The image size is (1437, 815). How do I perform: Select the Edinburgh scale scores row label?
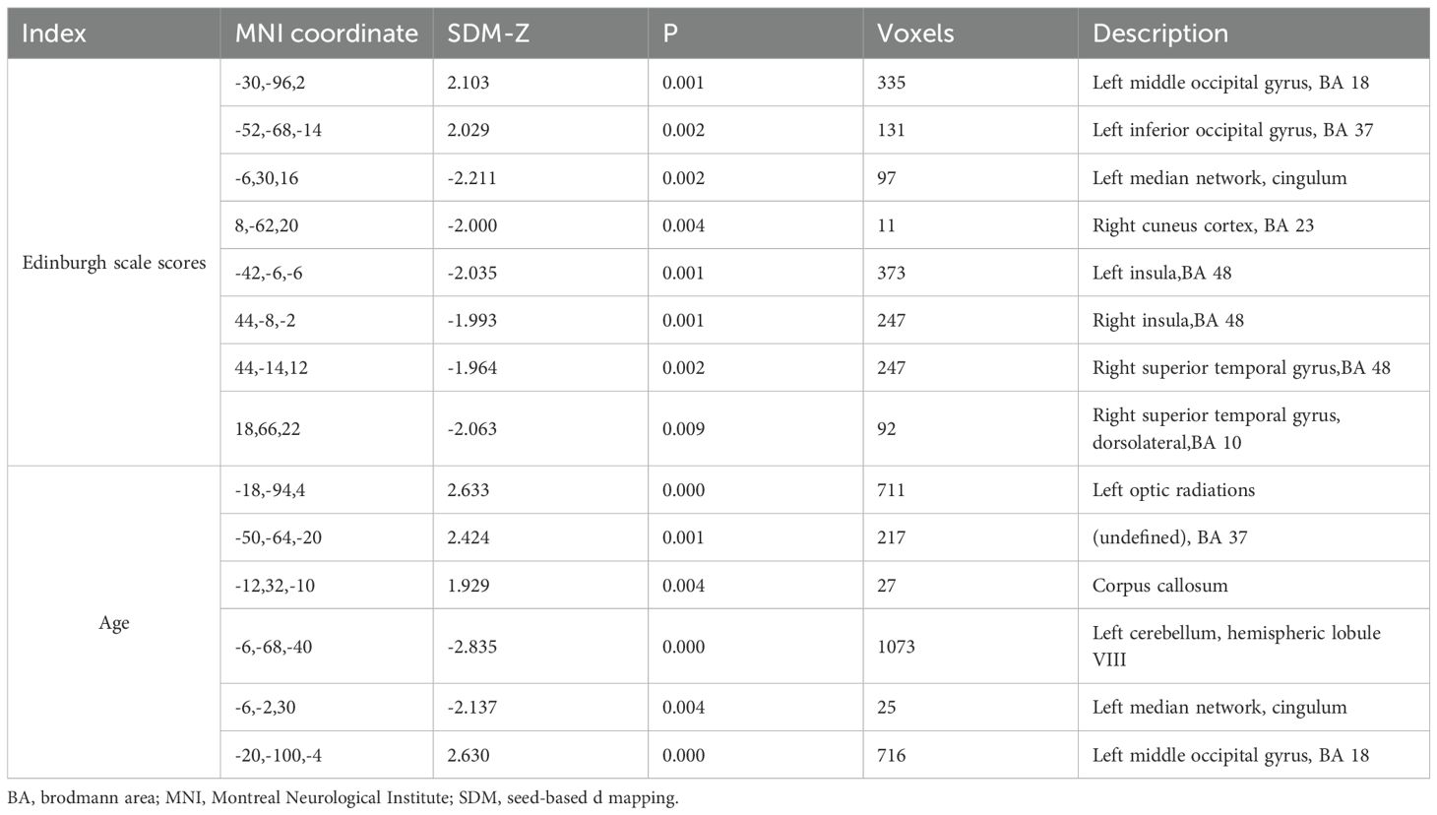tap(114, 263)
